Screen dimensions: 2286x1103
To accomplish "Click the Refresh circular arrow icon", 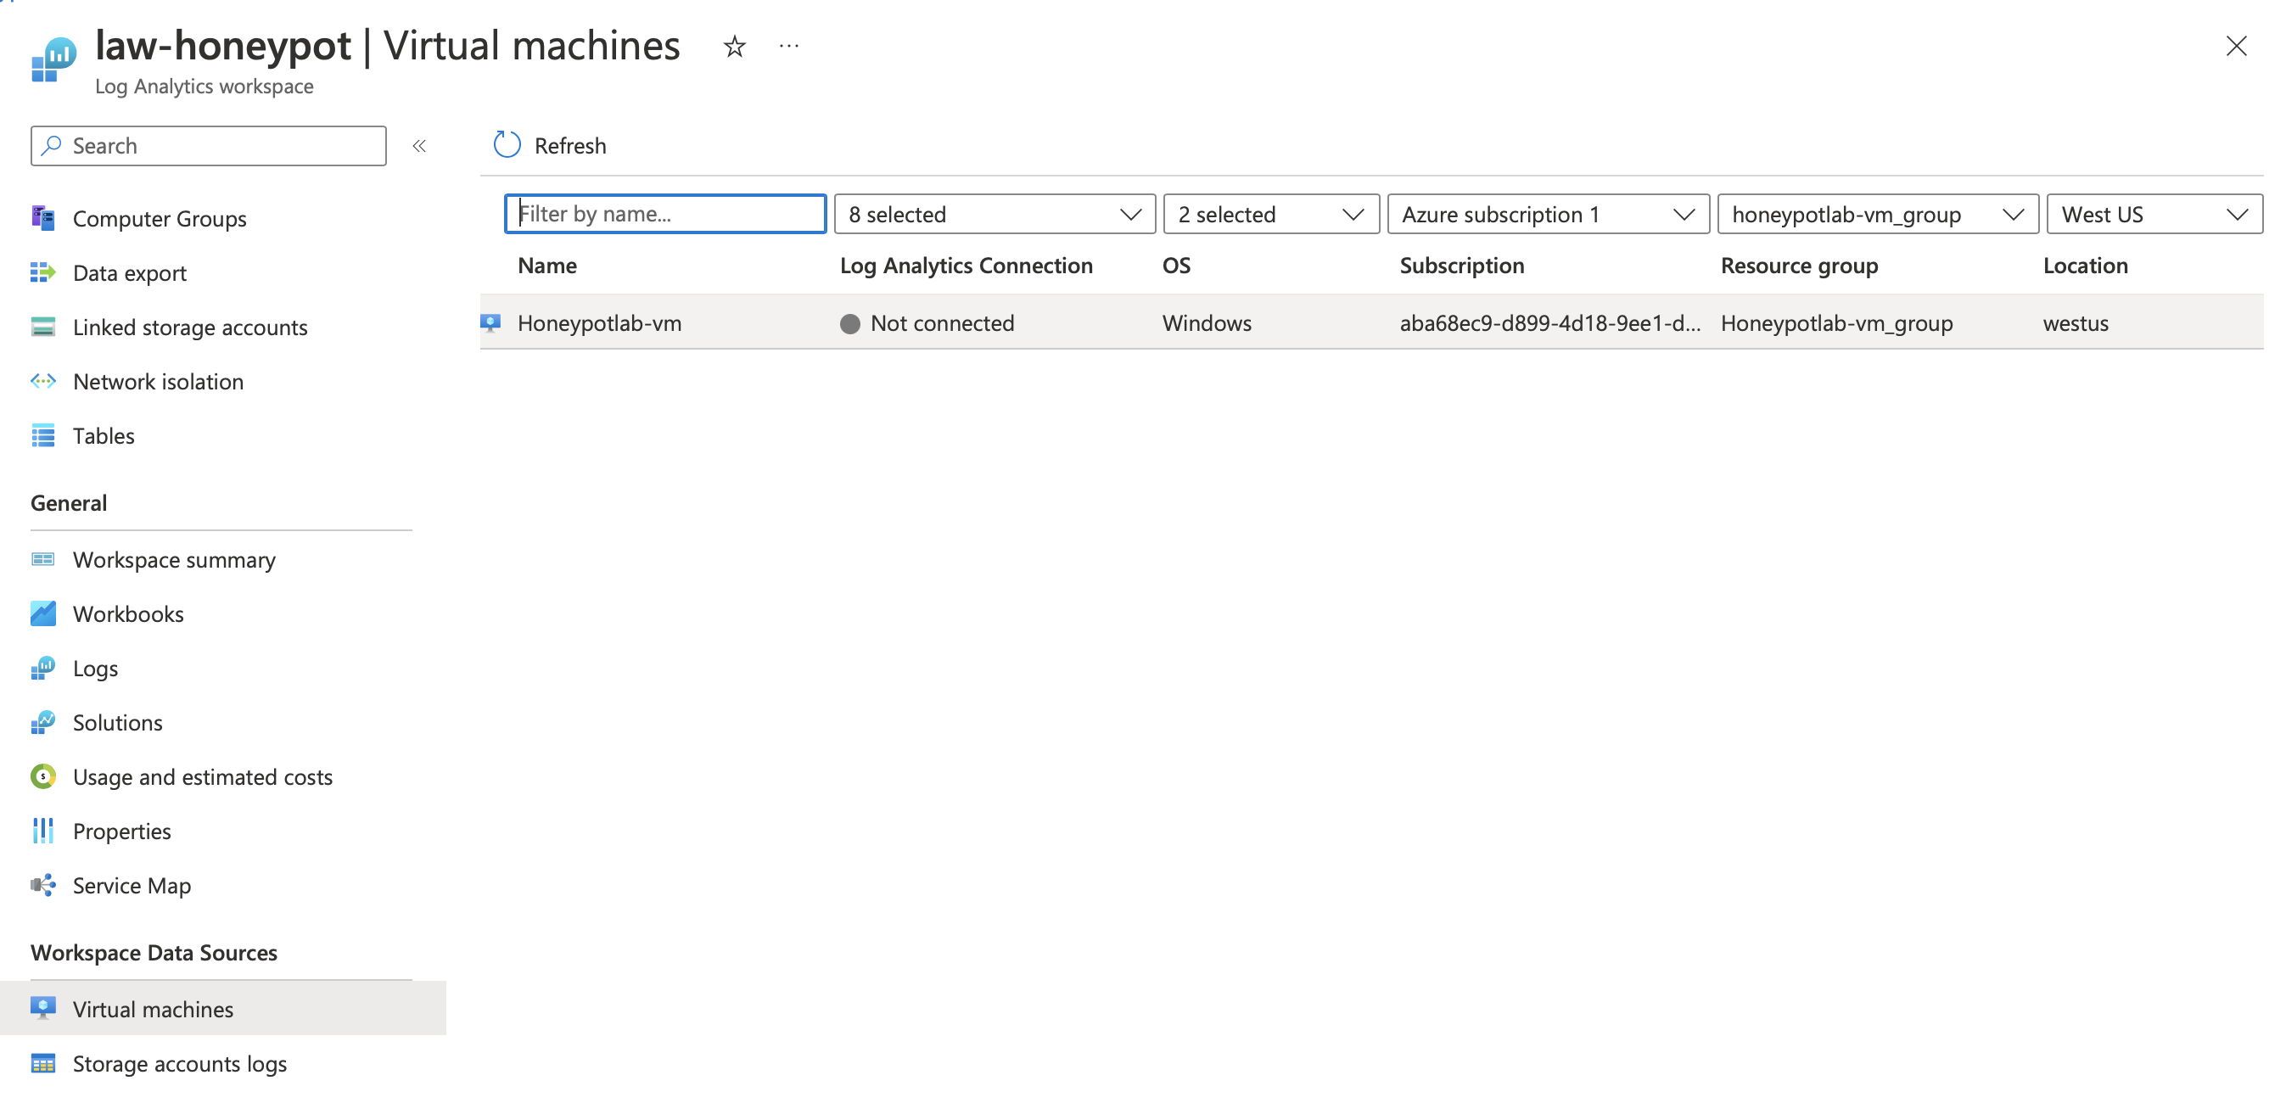I will [507, 144].
